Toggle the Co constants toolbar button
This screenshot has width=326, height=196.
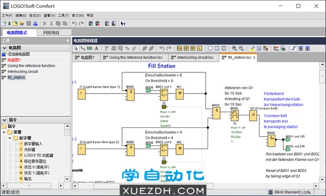click(x=179, y=48)
